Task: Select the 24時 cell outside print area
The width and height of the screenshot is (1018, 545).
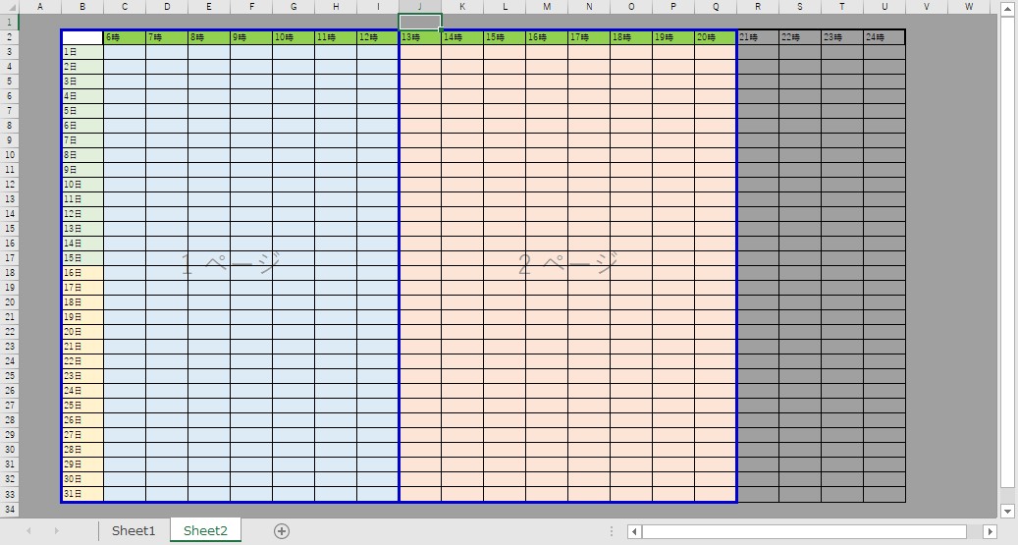Action: coord(884,37)
